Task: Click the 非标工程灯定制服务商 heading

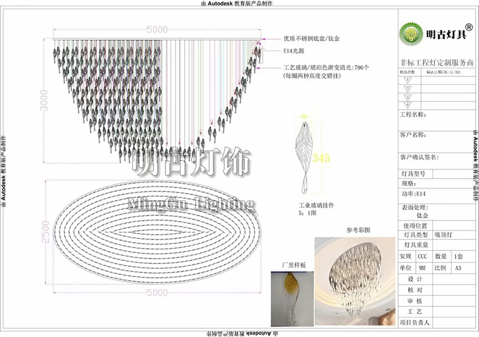Action: pos(437,63)
